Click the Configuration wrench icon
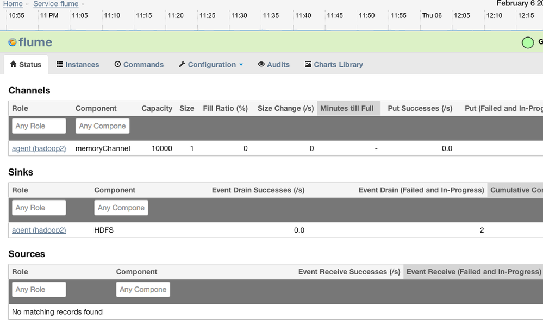Screen dimensions: 543x331 pyautogui.click(x=182, y=64)
